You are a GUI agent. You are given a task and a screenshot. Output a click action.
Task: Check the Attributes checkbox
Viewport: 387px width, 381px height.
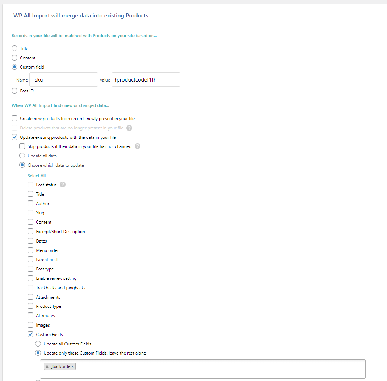click(x=30, y=316)
